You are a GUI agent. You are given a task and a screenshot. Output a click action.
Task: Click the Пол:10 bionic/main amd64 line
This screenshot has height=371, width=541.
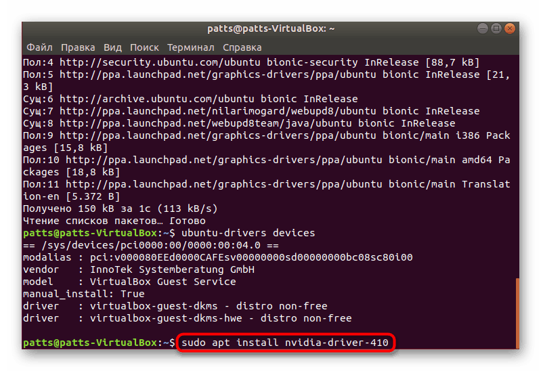(266, 160)
